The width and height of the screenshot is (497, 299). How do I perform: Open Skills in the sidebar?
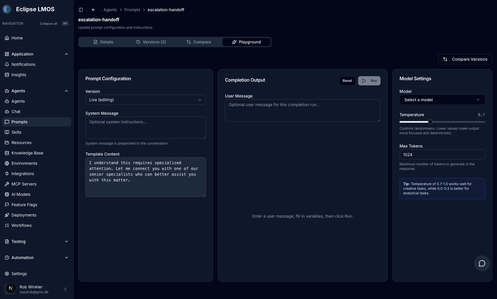tap(37, 132)
